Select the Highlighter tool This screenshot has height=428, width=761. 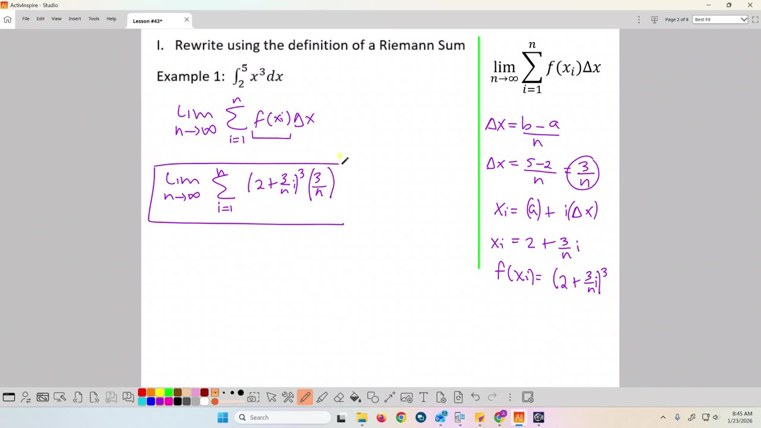click(x=322, y=397)
